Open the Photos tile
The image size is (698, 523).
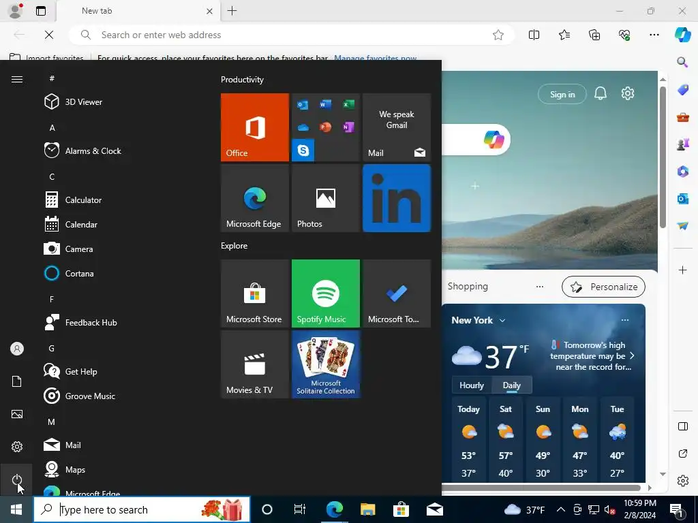tap(325, 198)
